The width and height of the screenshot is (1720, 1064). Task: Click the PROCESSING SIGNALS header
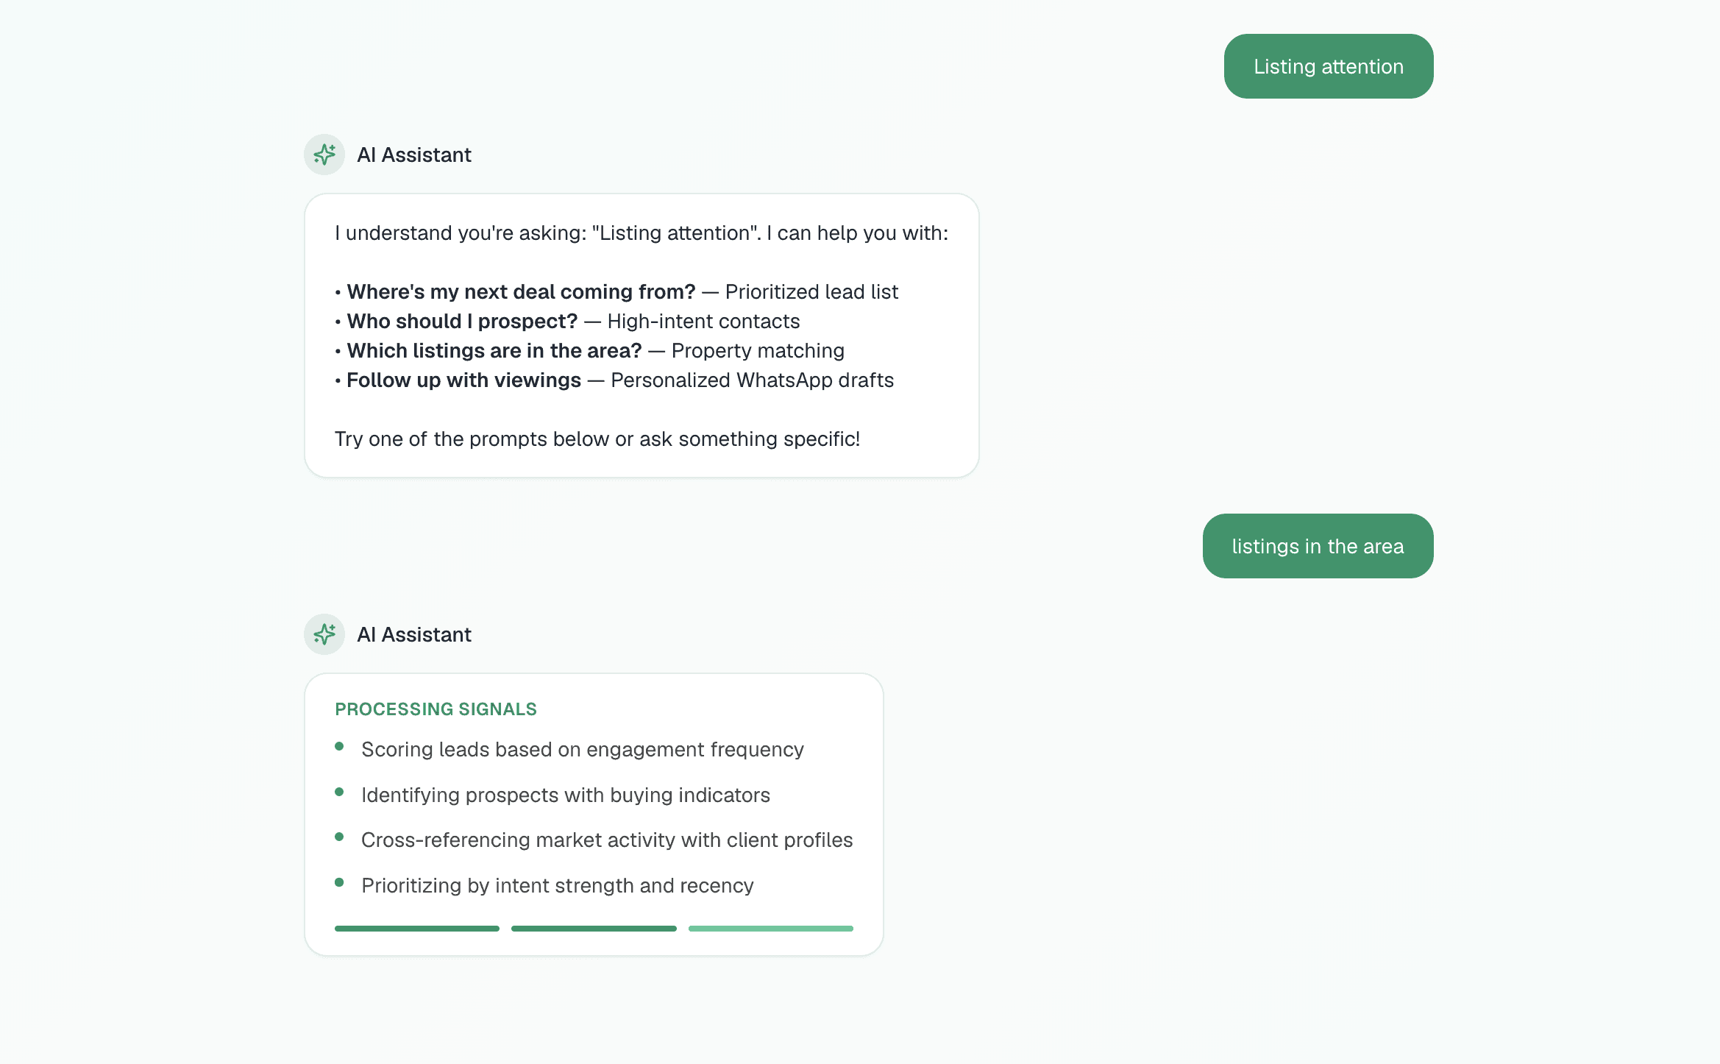(x=436, y=709)
